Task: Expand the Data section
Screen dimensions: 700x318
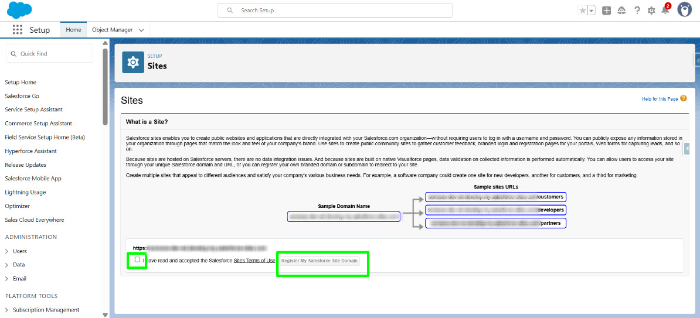Action: point(6,265)
